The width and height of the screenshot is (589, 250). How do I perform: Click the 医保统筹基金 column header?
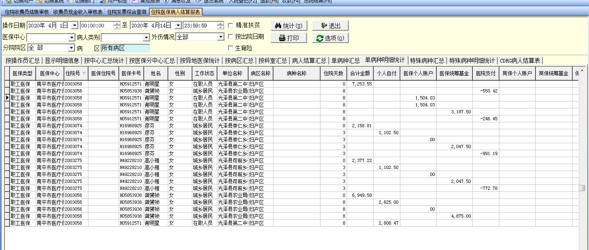[454, 74]
